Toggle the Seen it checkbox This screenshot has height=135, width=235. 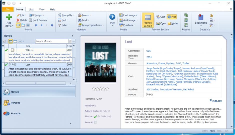(95, 123)
